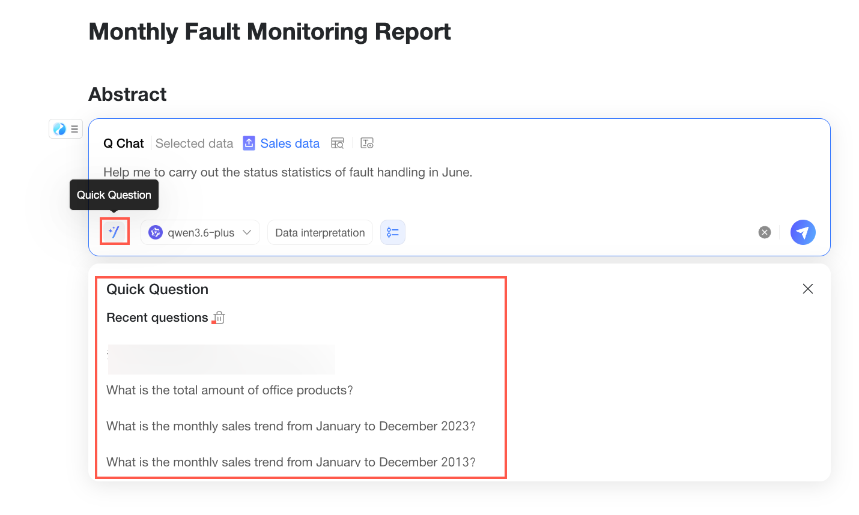Delete recent questions with the trash icon

pos(219,318)
